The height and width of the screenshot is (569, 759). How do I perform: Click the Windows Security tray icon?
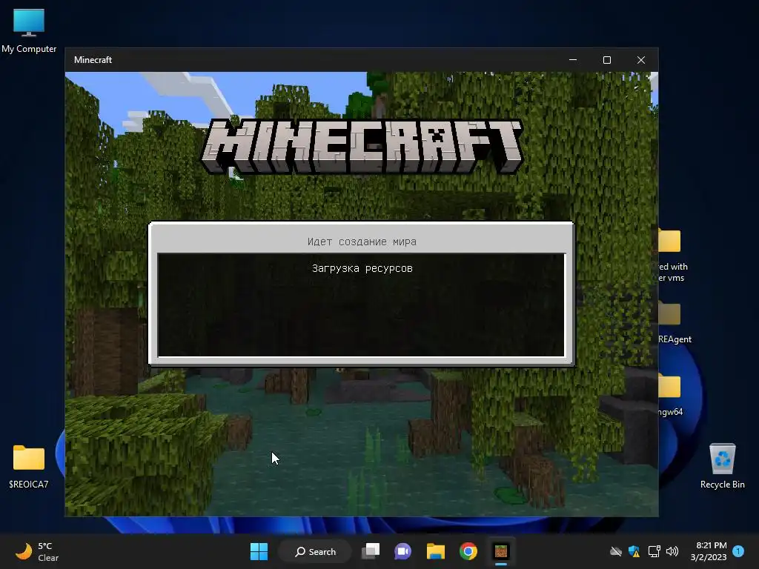pos(634,551)
